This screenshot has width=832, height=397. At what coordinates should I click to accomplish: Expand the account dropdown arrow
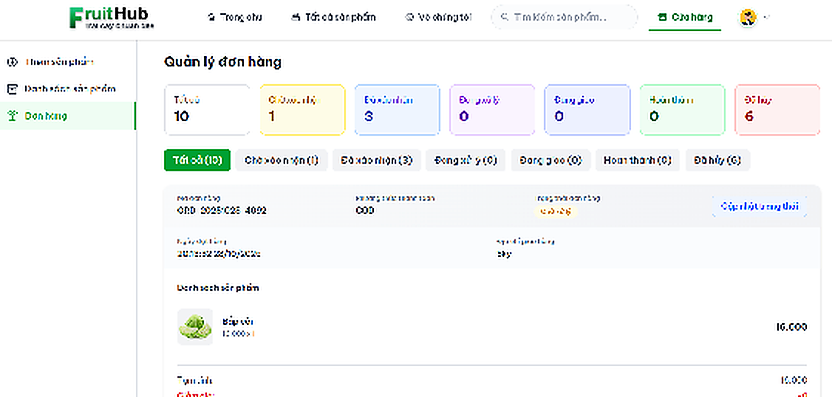click(x=767, y=17)
